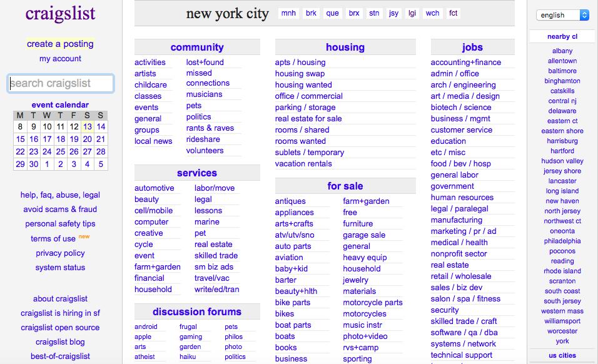Open the housing section header
Screen dimensions: 598x364
(345, 48)
